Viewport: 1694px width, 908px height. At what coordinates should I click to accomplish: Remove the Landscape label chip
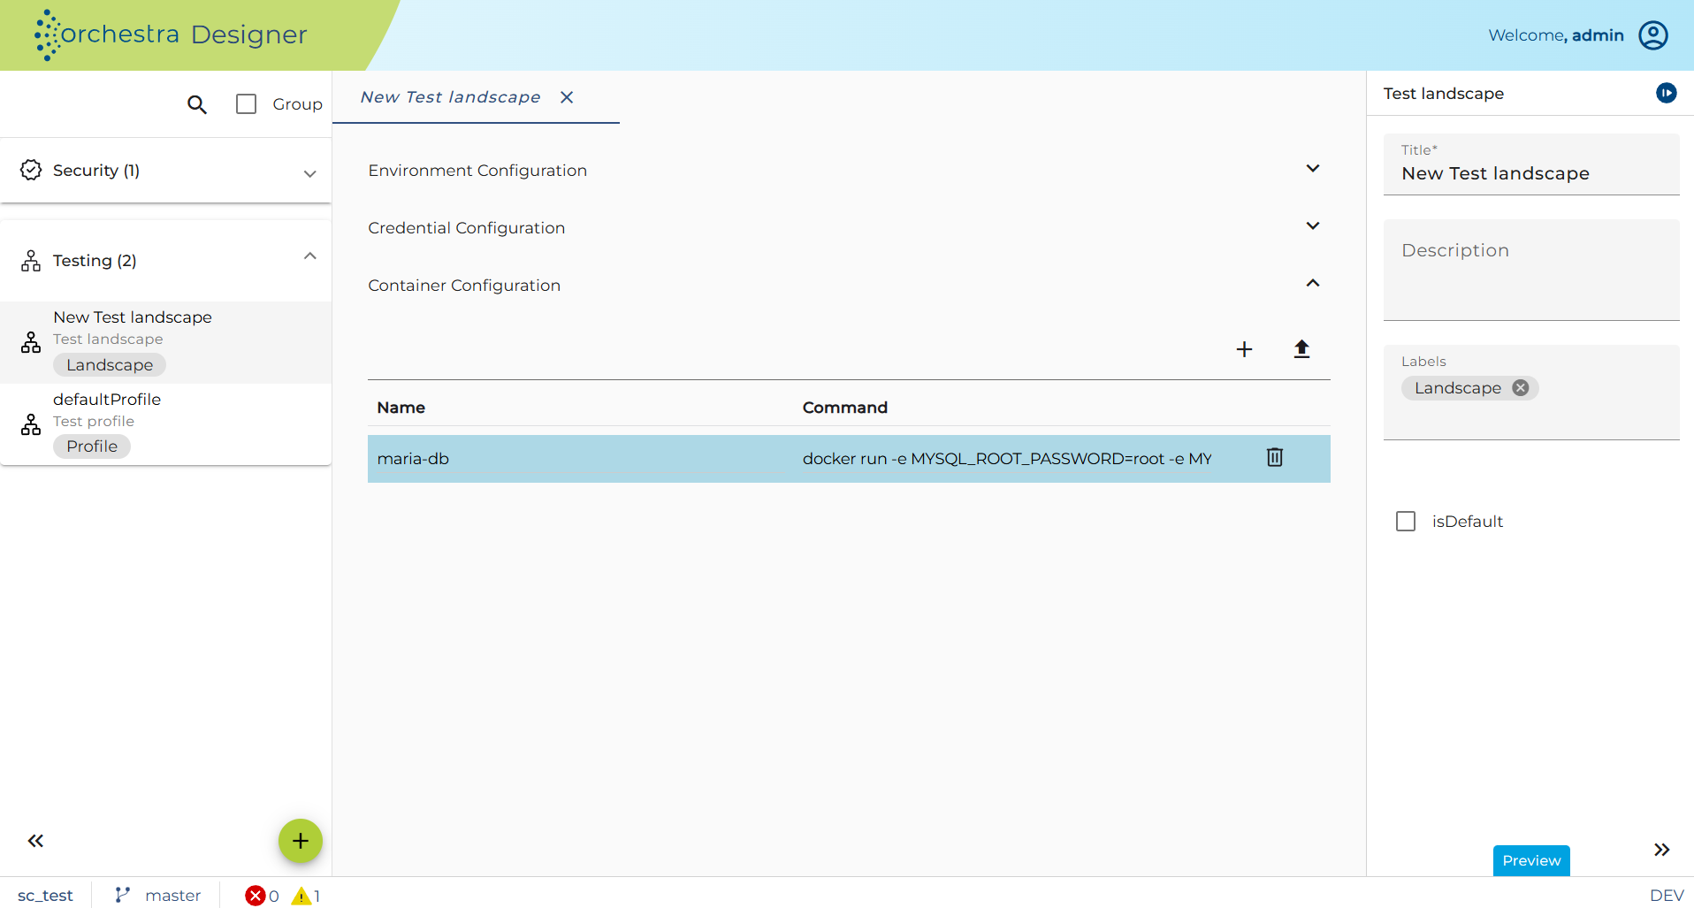(1520, 388)
